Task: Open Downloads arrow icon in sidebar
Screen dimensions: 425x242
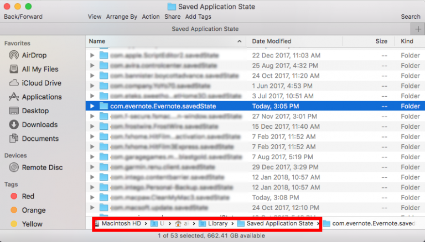Action: click(x=14, y=124)
